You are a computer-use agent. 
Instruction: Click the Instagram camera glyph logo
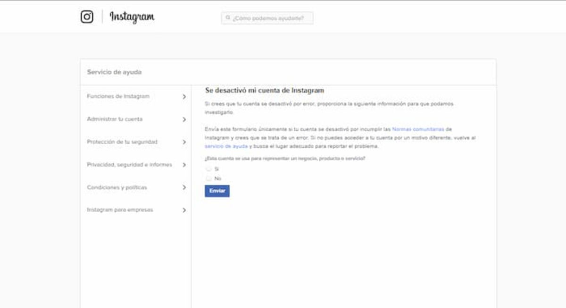[87, 16]
